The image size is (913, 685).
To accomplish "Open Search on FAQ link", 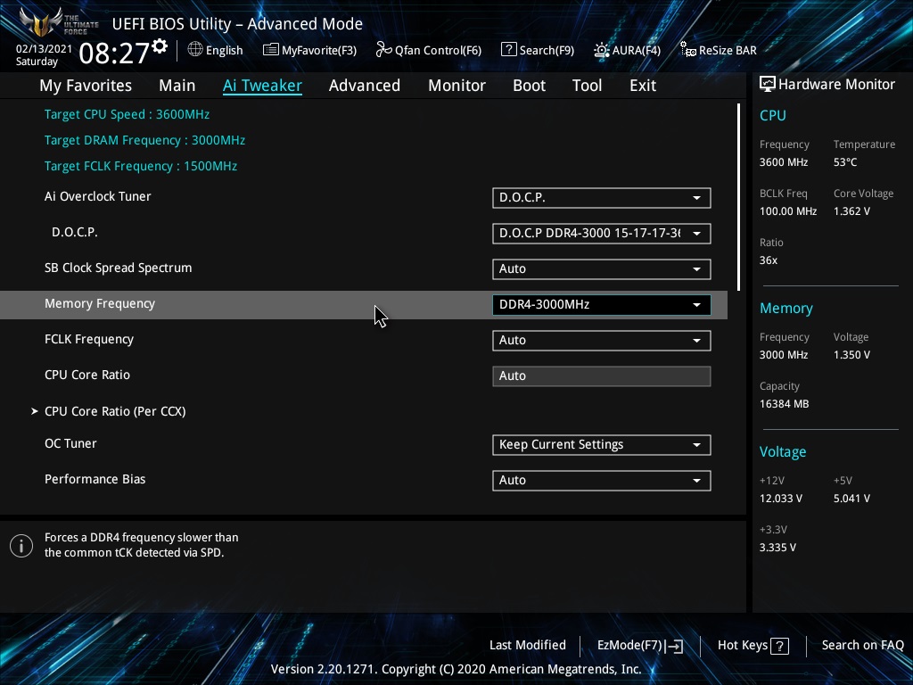I will tap(862, 646).
